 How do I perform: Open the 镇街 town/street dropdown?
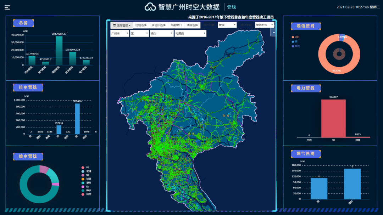pos(161,33)
